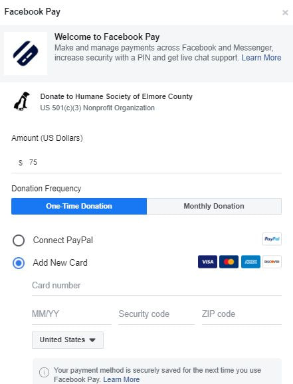Open Learn More link in the welcome banner
This screenshot has width=293, height=384.
pyautogui.click(x=261, y=58)
